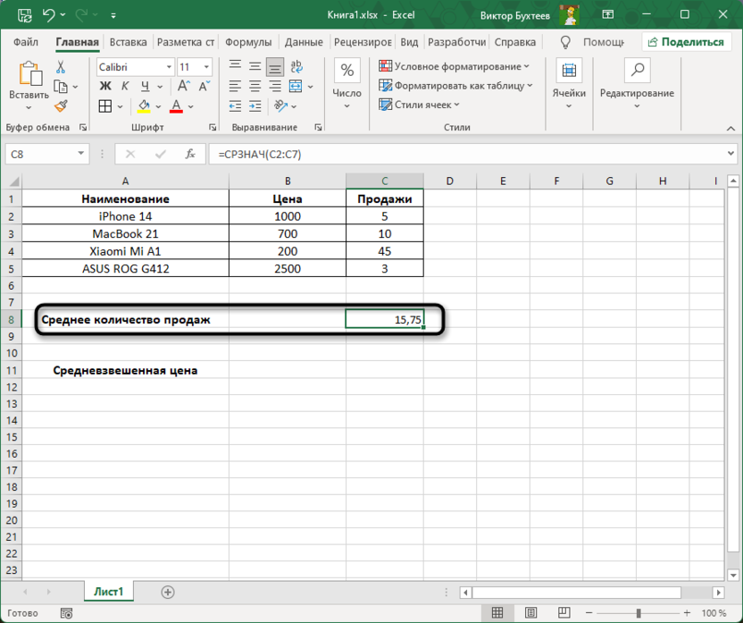Toggle Bold formatting (Ж)
Viewport: 743px width, 623px height.
[105, 87]
